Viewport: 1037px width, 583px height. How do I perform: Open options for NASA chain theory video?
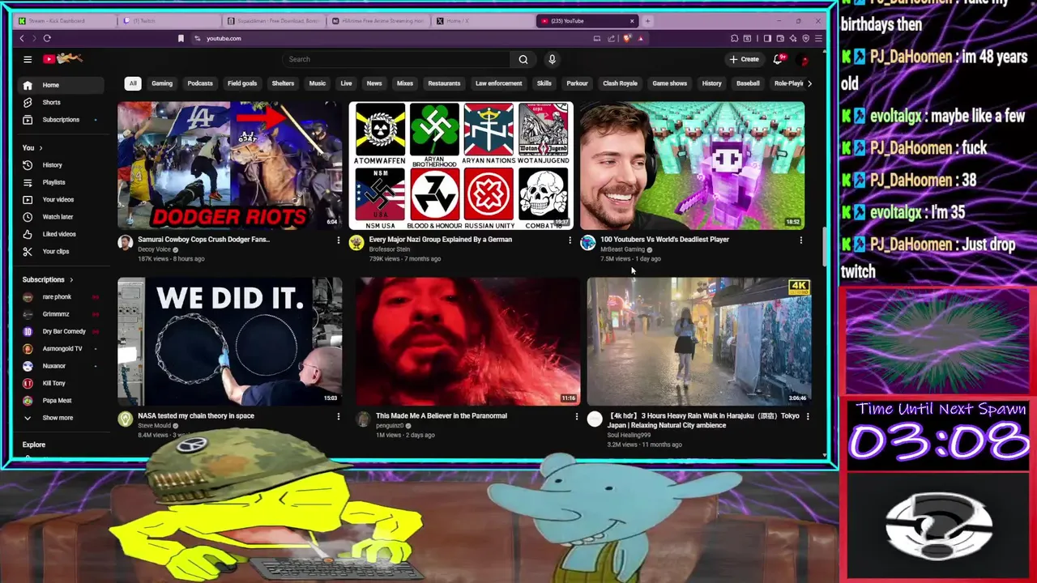(x=339, y=416)
